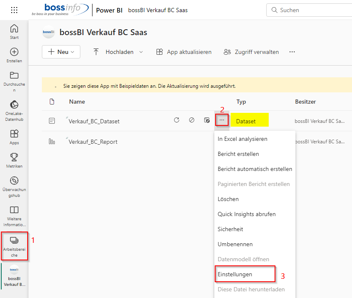
Task: Open OneLake-Datenhub in the sidebar
Action: click(x=14, y=110)
